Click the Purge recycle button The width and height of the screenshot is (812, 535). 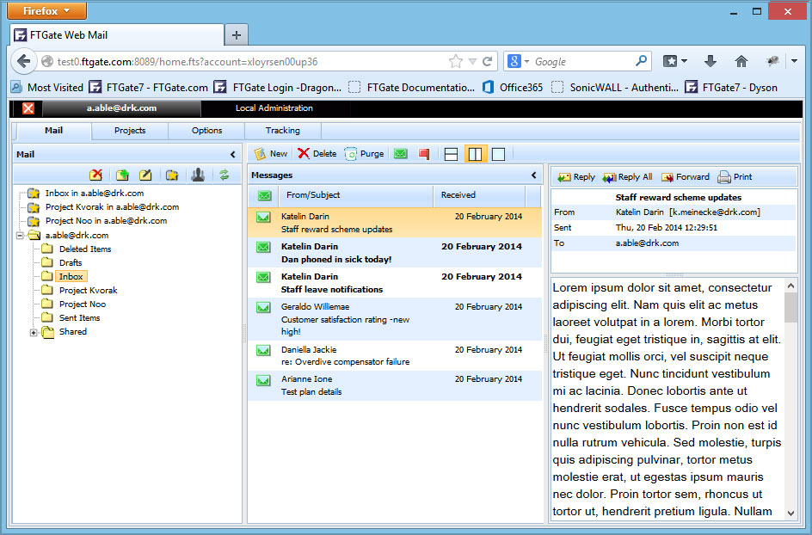pos(364,154)
